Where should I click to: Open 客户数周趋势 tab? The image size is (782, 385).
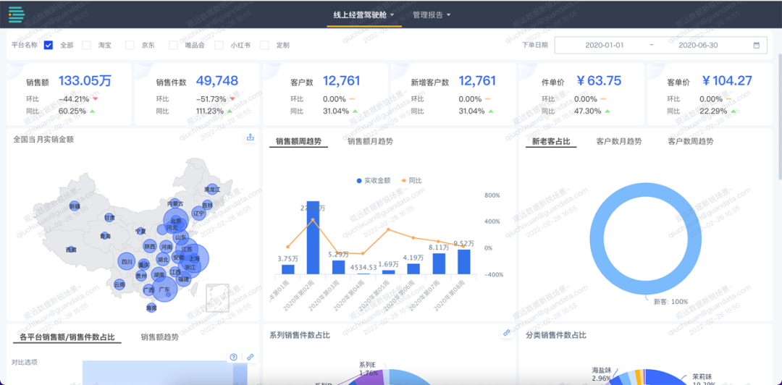point(690,141)
